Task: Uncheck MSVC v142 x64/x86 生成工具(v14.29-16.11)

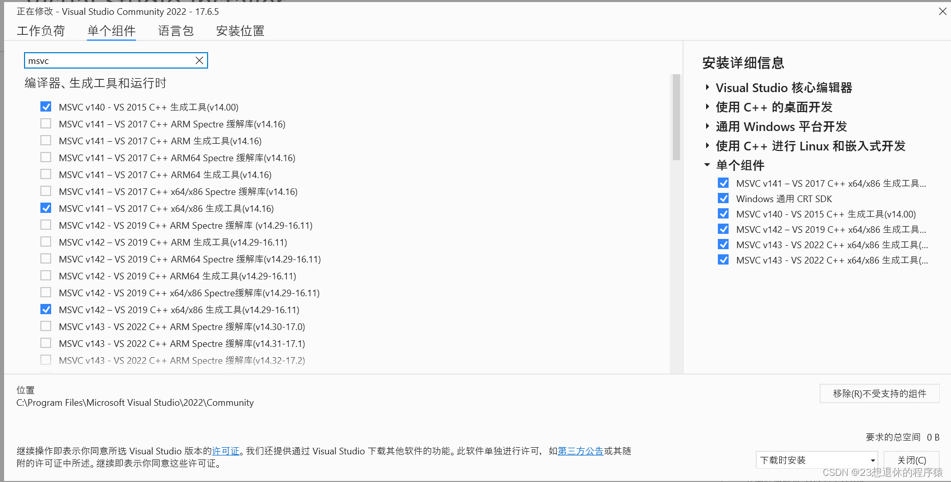Action: tap(46, 309)
